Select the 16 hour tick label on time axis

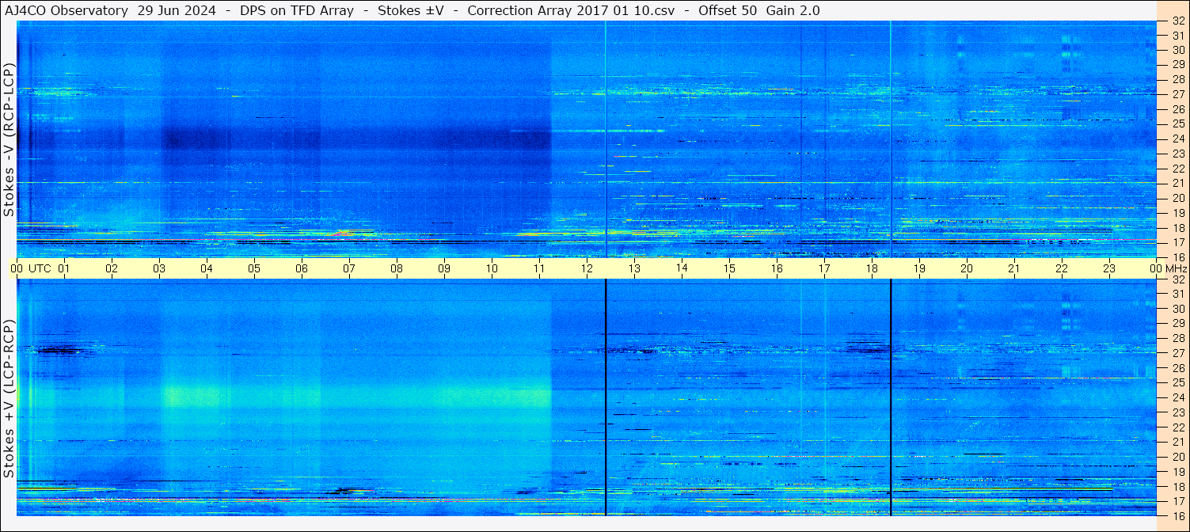(x=777, y=268)
